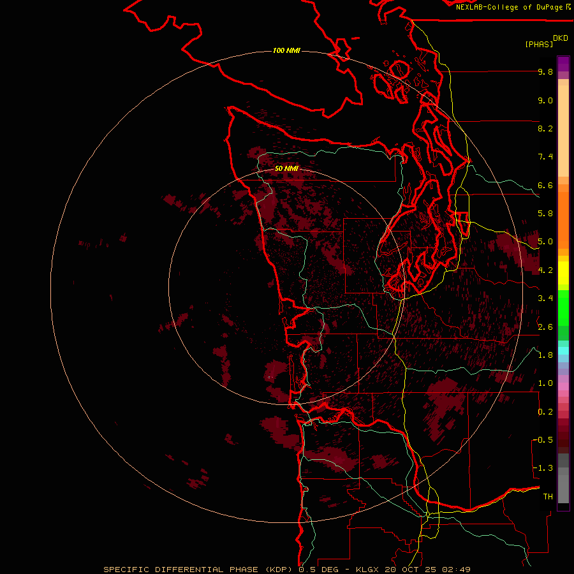Click the -1.3 value on color scale

[543, 468]
